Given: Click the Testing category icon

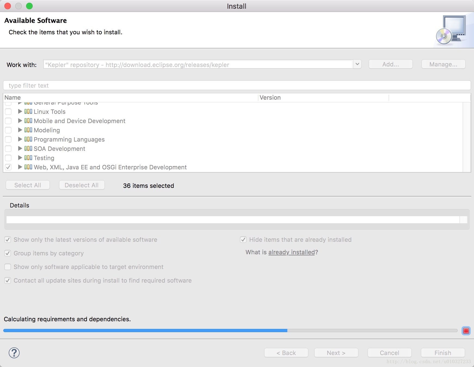Looking at the screenshot, I should pyautogui.click(x=28, y=158).
